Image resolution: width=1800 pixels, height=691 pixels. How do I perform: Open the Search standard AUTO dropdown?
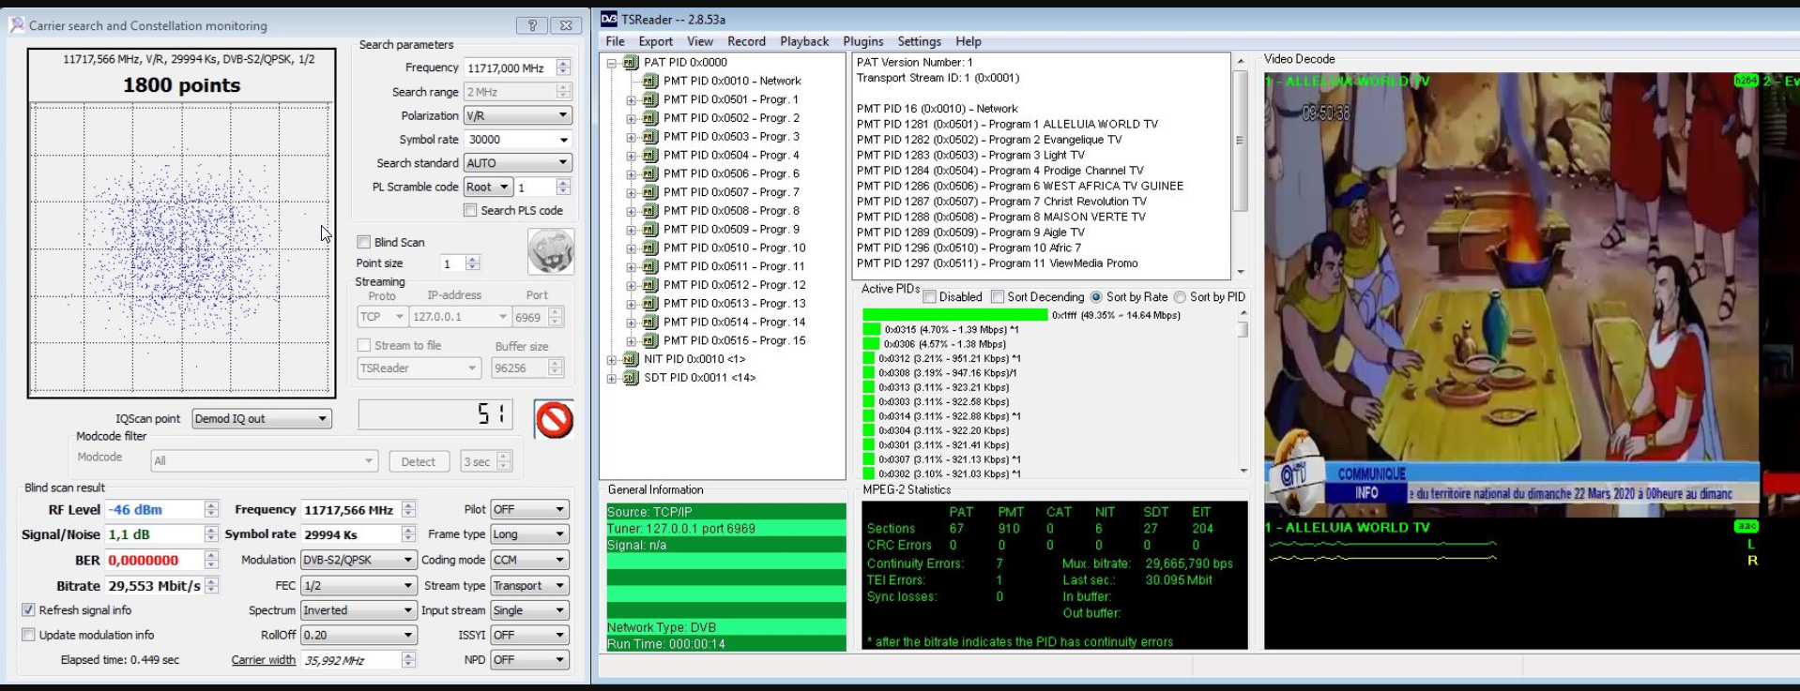click(518, 163)
